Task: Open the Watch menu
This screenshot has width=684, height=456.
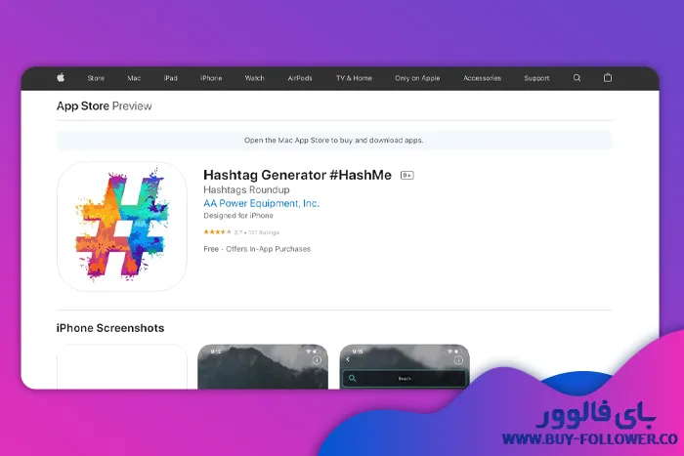Action: tap(254, 78)
